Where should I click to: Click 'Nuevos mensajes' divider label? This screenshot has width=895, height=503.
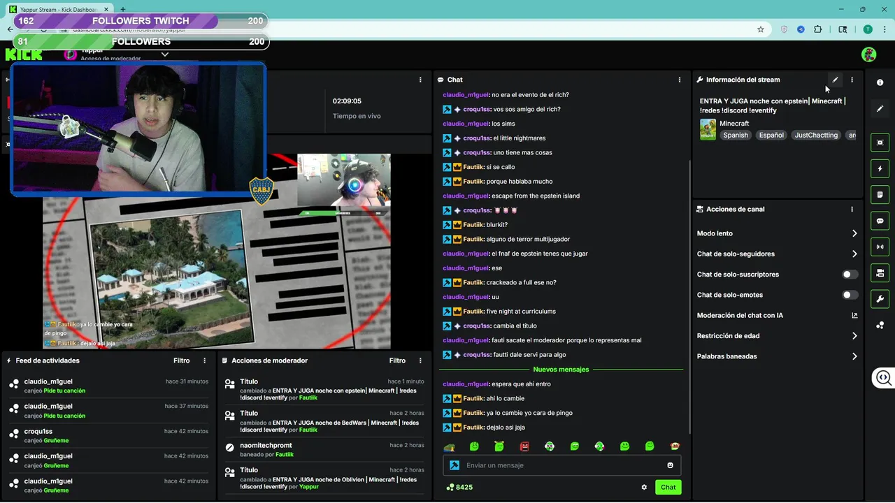pos(561,369)
